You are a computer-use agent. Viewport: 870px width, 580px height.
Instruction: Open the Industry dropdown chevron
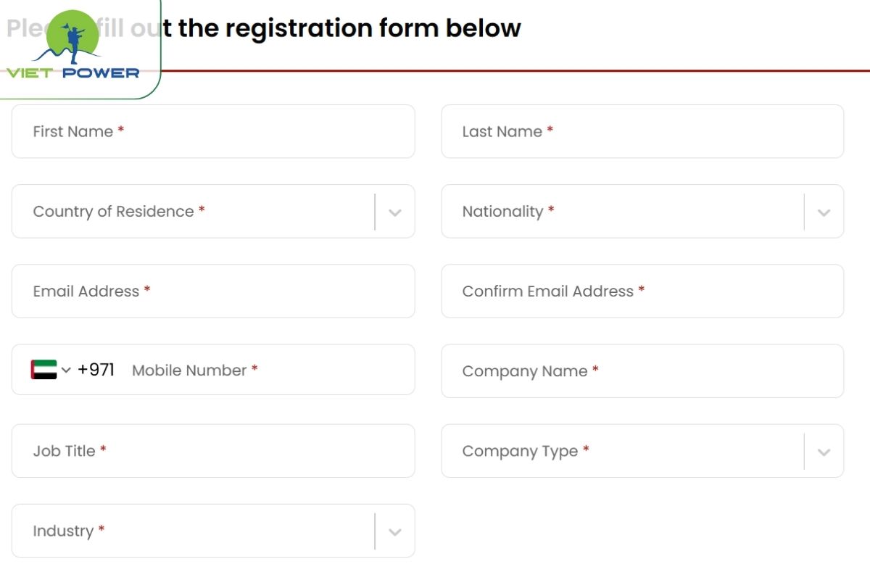[394, 531]
